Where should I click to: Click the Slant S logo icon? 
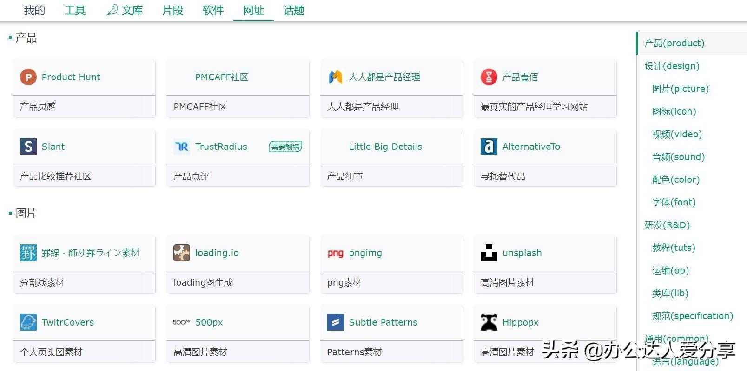(x=28, y=147)
